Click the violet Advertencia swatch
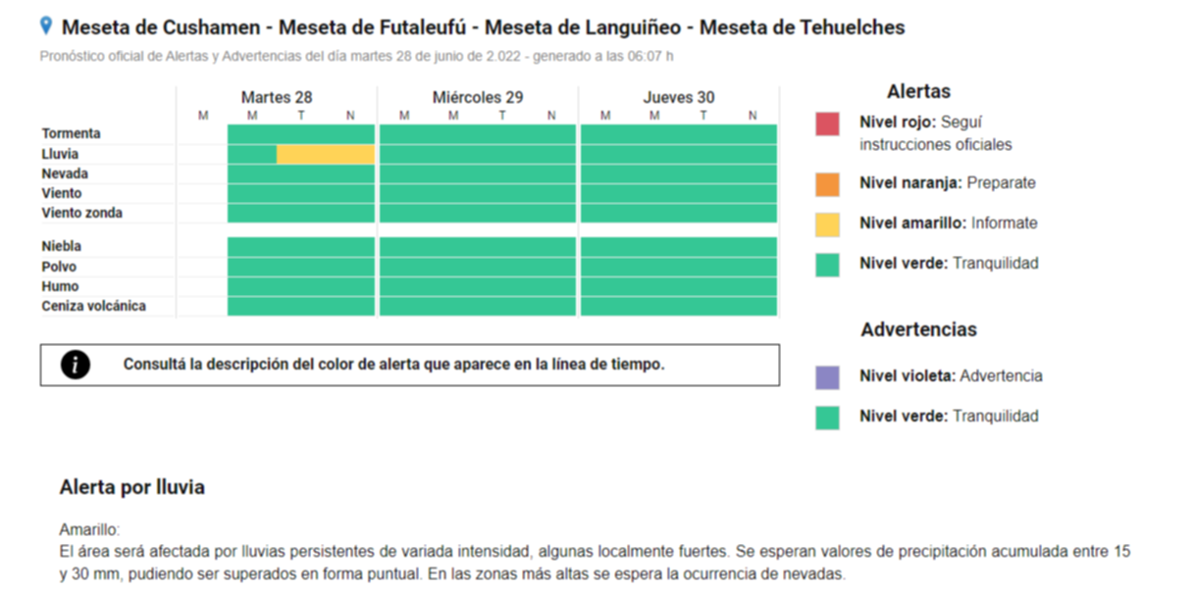This screenshot has height=592, width=1195. [x=827, y=377]
